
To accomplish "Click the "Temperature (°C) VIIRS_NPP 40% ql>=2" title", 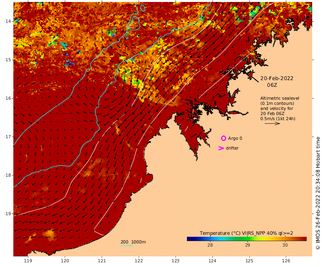I will click(x=247, y=233).
